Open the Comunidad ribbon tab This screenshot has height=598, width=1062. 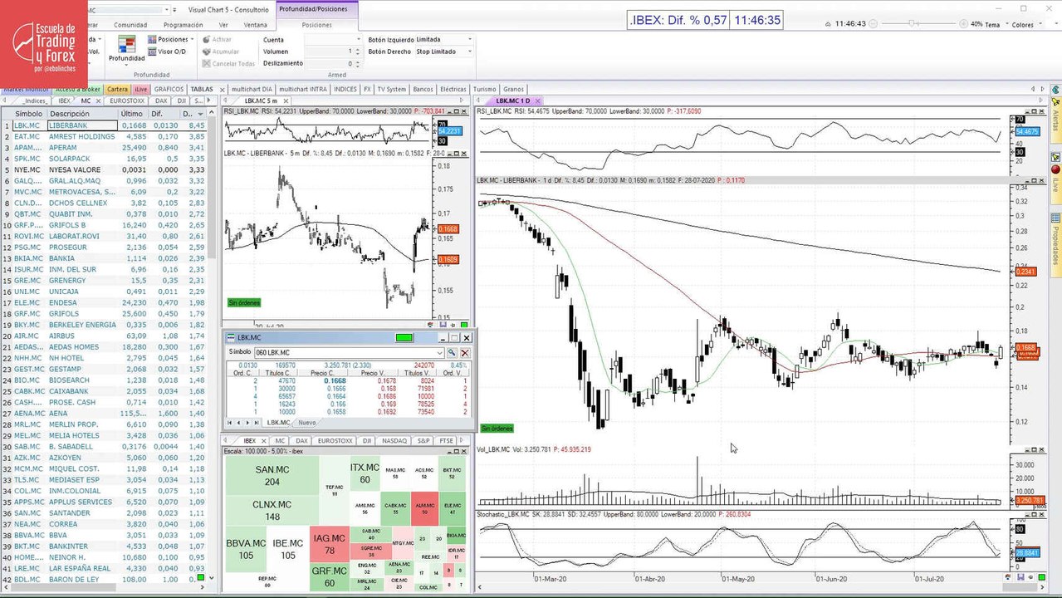130,25
